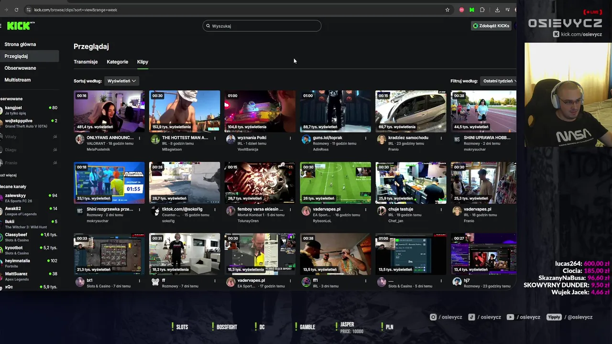Click the Wyszukaj search field
612x344 pixels.
click(262, 26)
